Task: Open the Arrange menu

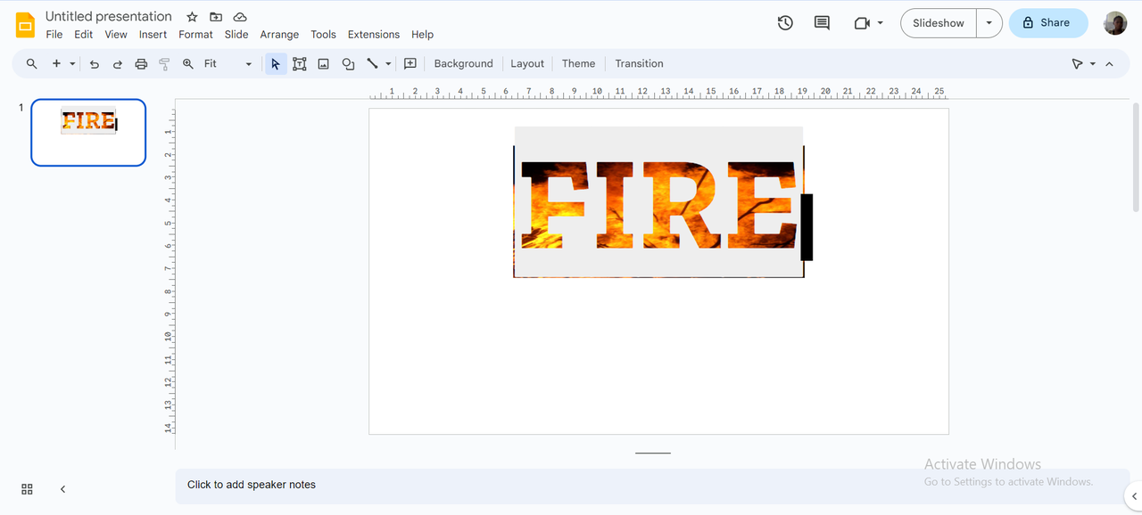Action: pyautogui.click(x=279, y=35)
